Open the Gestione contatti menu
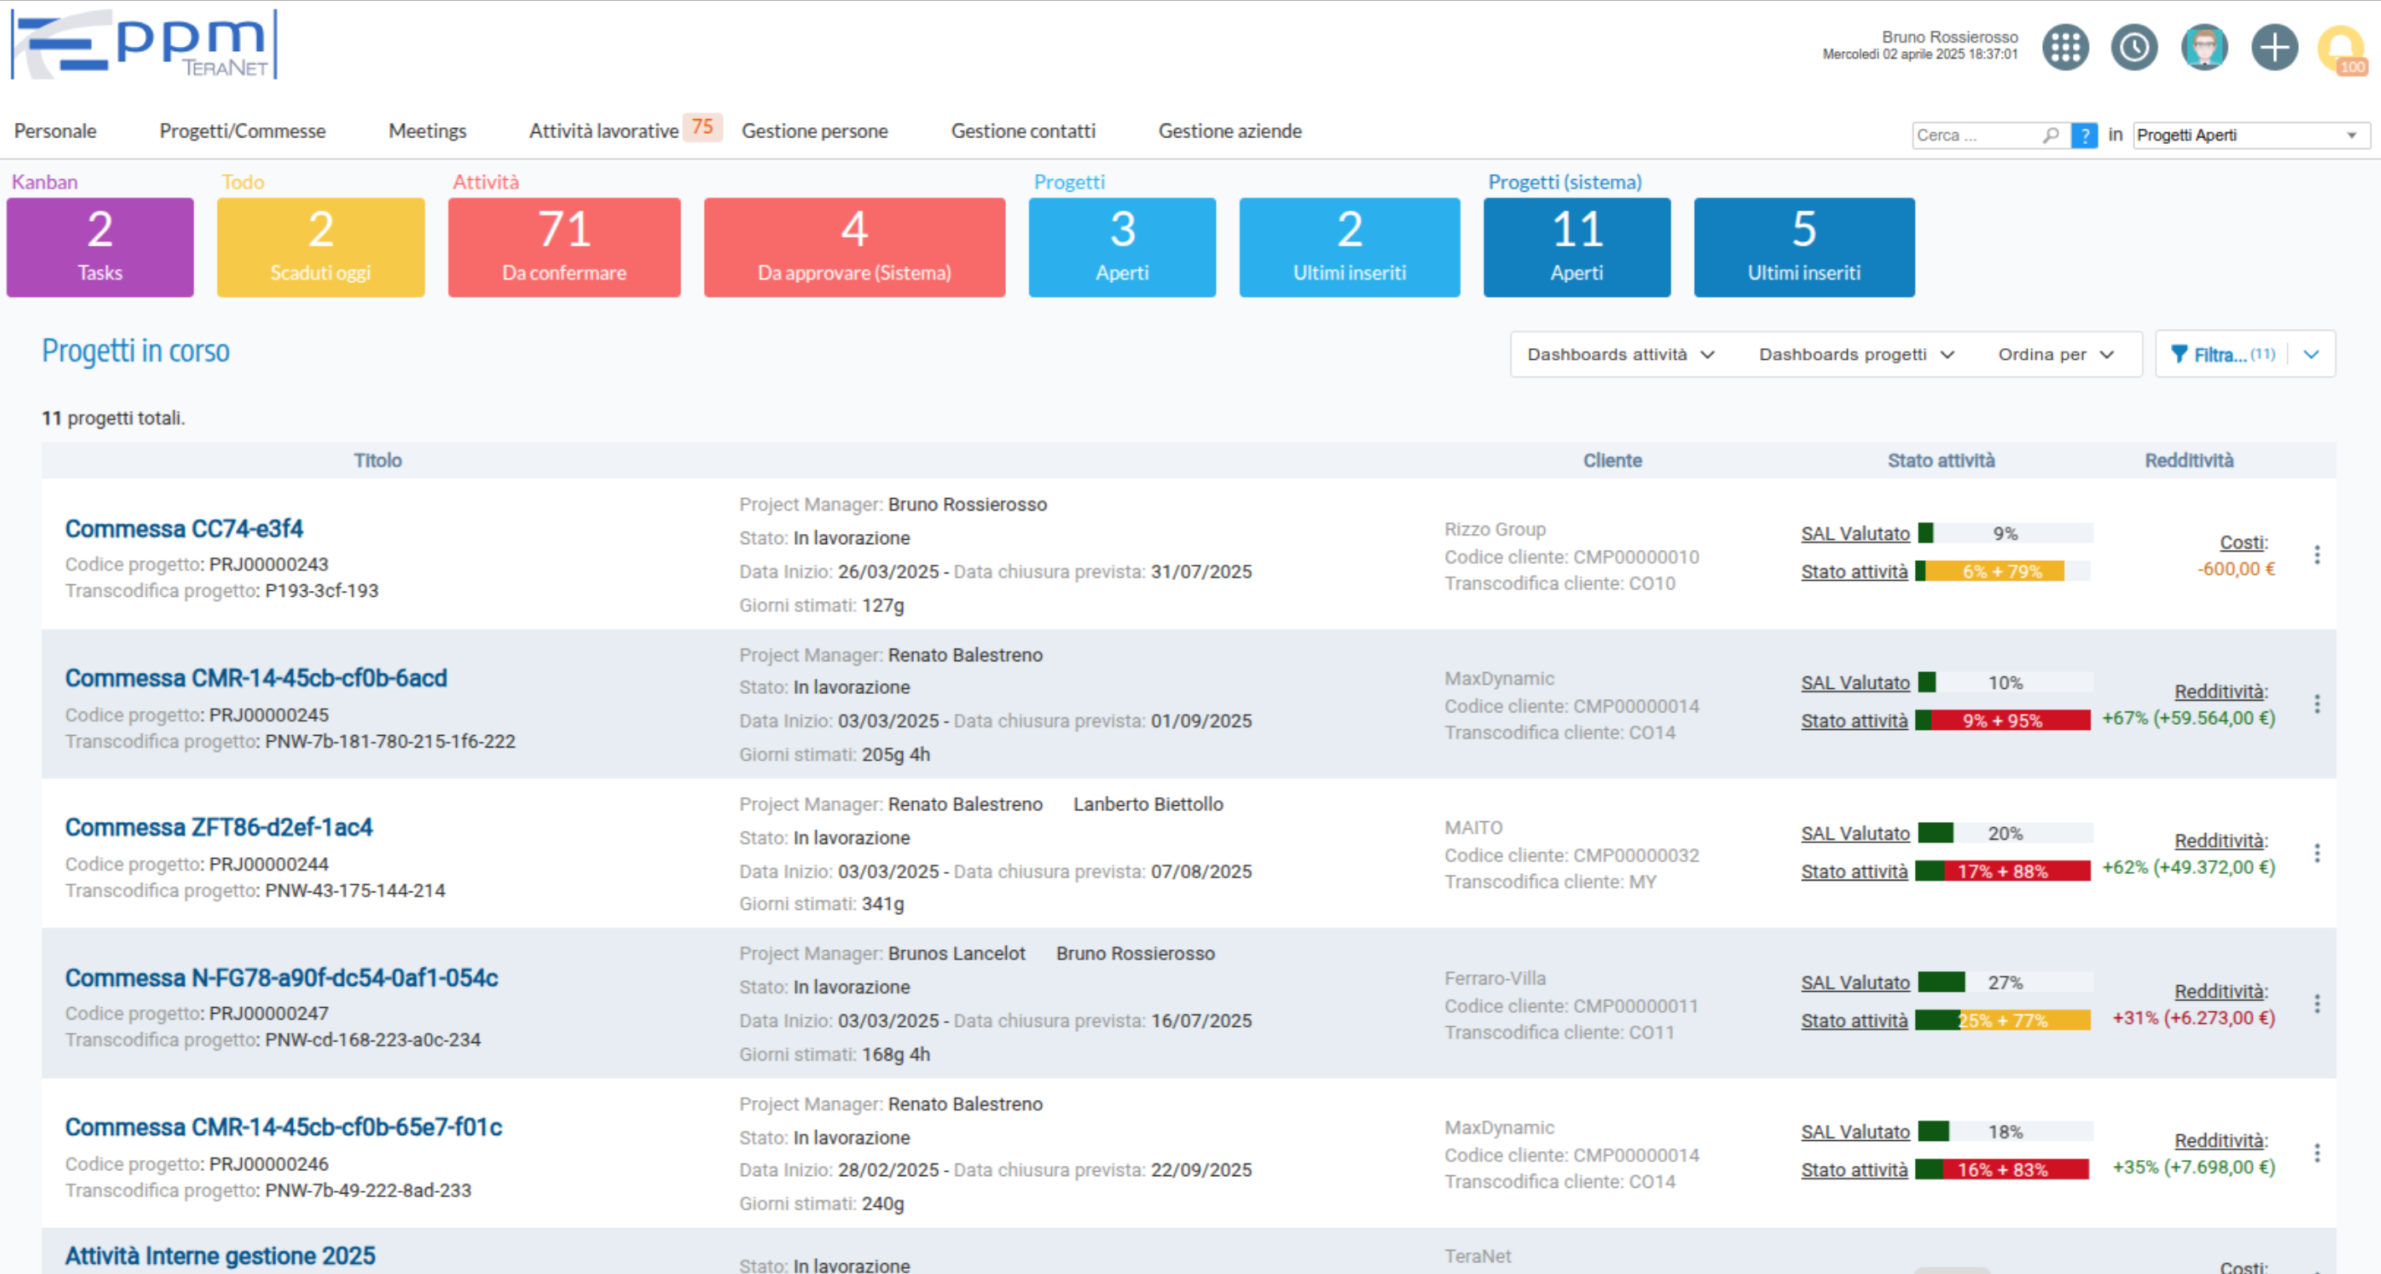2381x1274 pixels. pyautogui.click(x=1024, y=131)
